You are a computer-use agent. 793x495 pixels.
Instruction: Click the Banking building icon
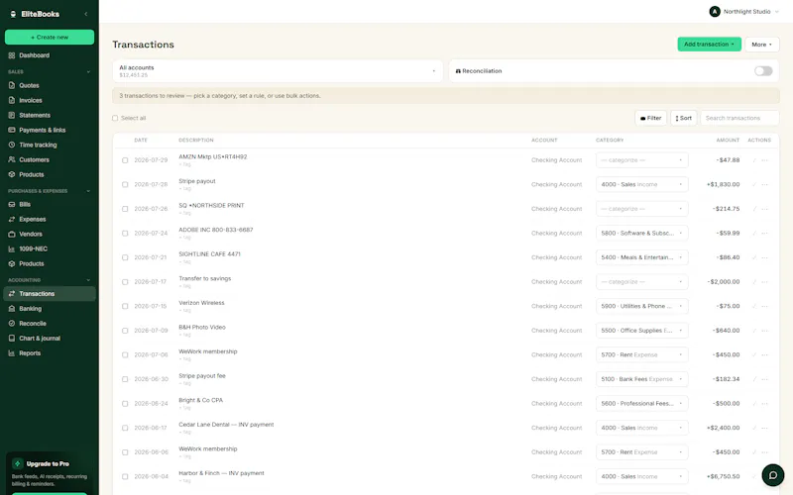pyautogui.click(x=12, y=309)
